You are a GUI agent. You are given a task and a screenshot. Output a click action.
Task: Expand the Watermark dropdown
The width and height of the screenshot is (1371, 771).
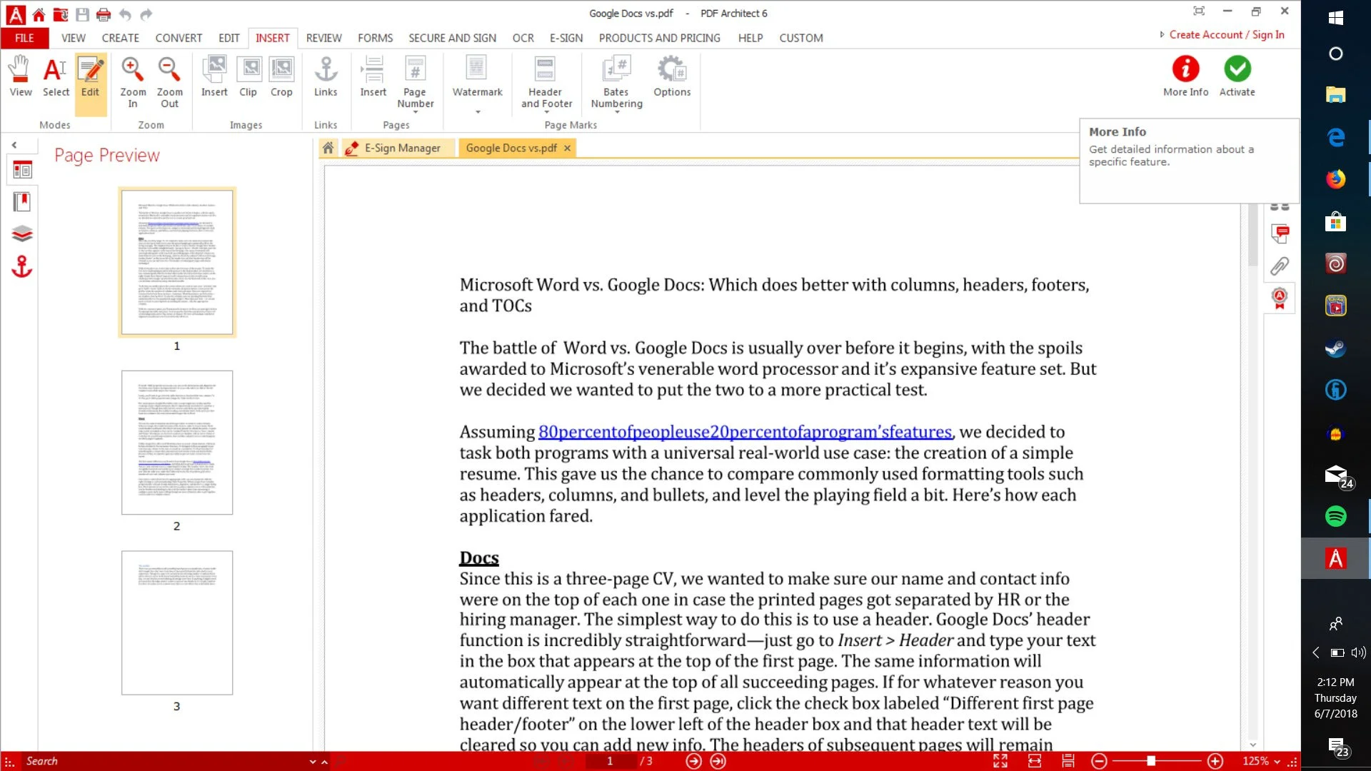[x=478, y=111]
